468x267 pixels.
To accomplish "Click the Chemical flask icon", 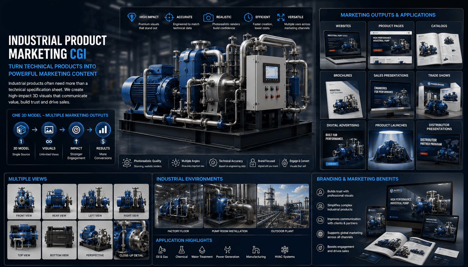I will point(182,250).
